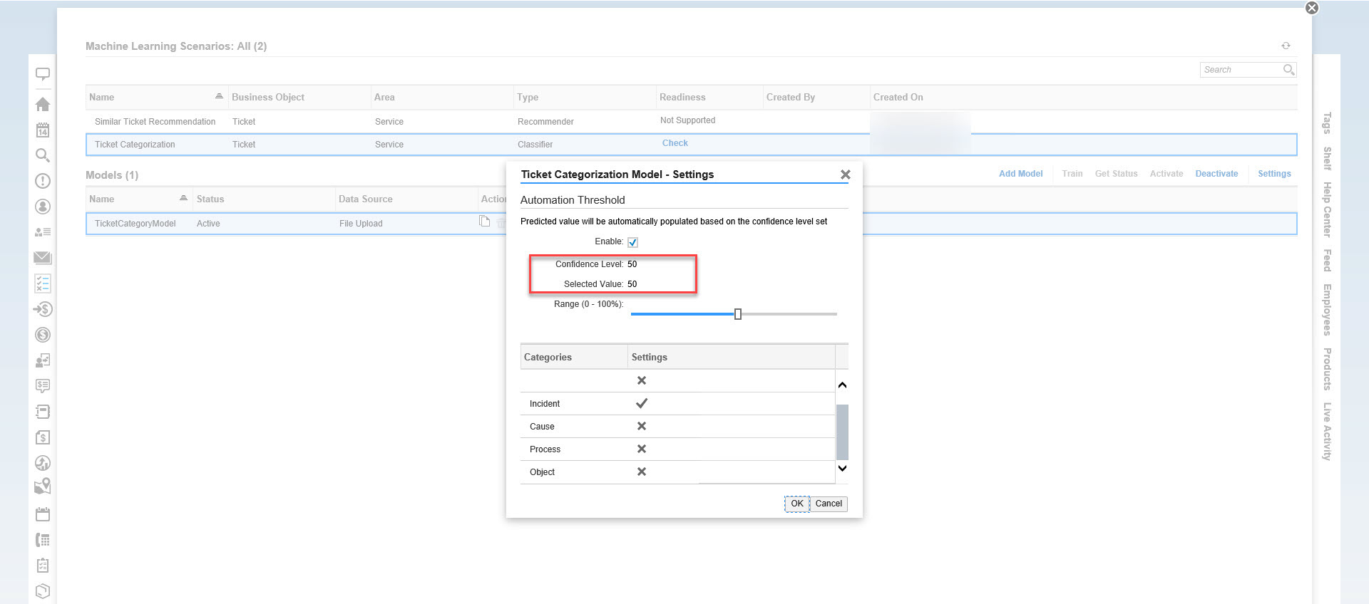Viewport: 1369px width, 604px height.
Task: Sort models by Name column header
Action: pos(138,199)
